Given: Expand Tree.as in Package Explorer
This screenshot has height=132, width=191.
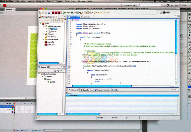Looking at the screenshot, I should pyautogui.click(x=47, y=31).
